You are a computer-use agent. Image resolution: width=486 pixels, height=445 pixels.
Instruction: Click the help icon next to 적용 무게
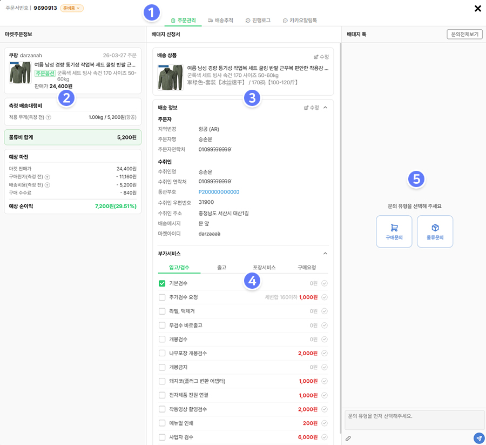49,117
